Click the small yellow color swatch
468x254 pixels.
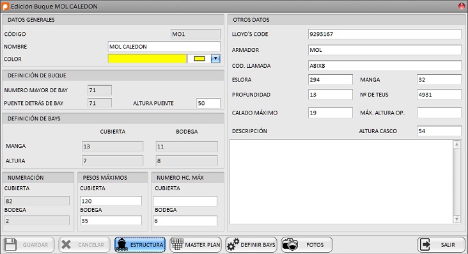(x=199, y=59)
